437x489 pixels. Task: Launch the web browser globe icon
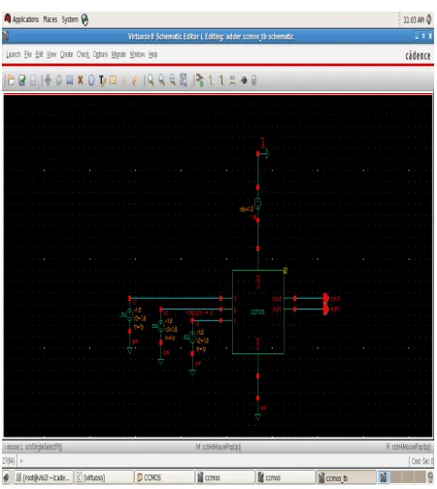pos(84,19)
